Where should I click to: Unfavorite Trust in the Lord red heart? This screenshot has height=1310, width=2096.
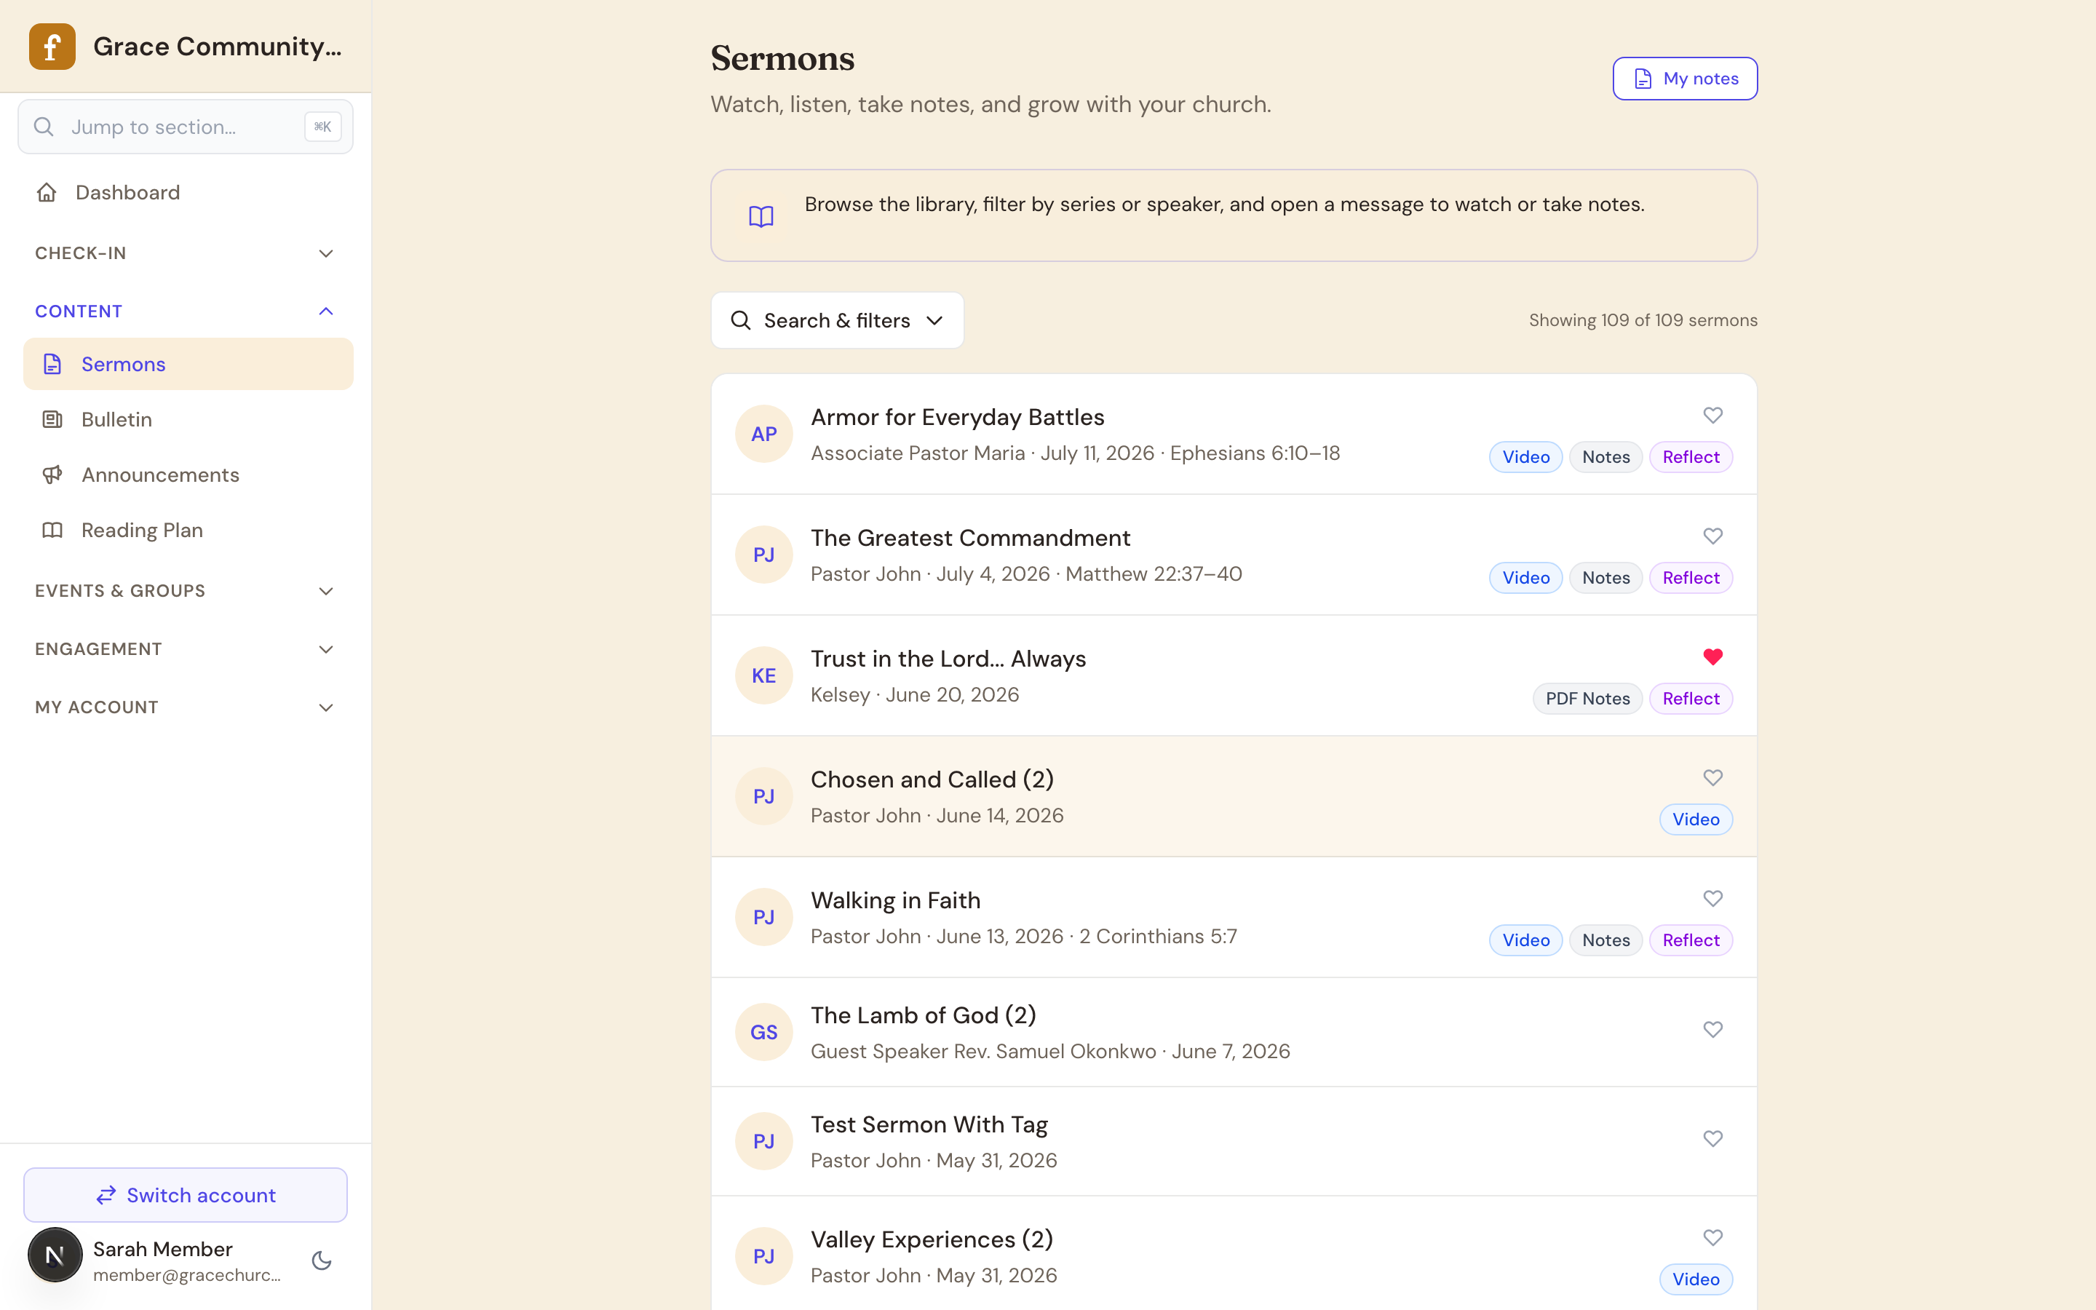[1712, 656]
